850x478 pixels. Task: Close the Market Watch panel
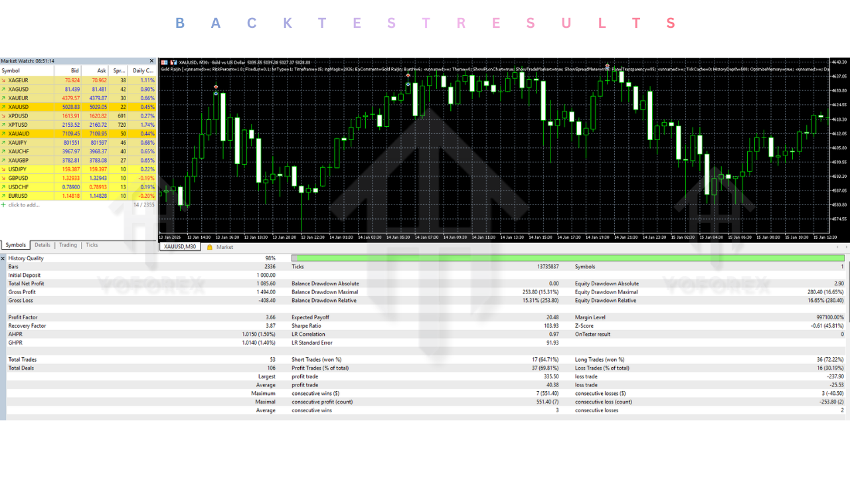pyautogui.click(x=151, y=61)
